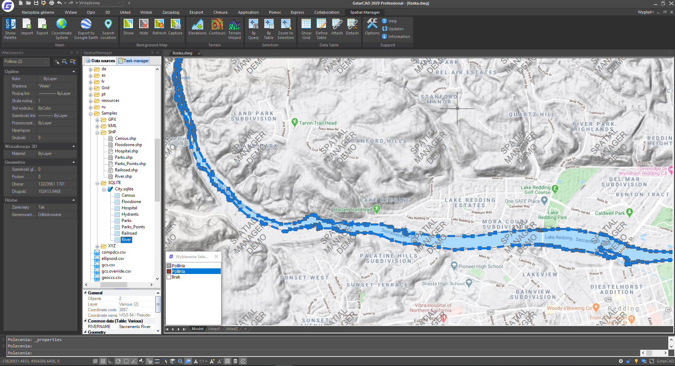
Task: Expand the GPX folder node
Action: point(97,120)
